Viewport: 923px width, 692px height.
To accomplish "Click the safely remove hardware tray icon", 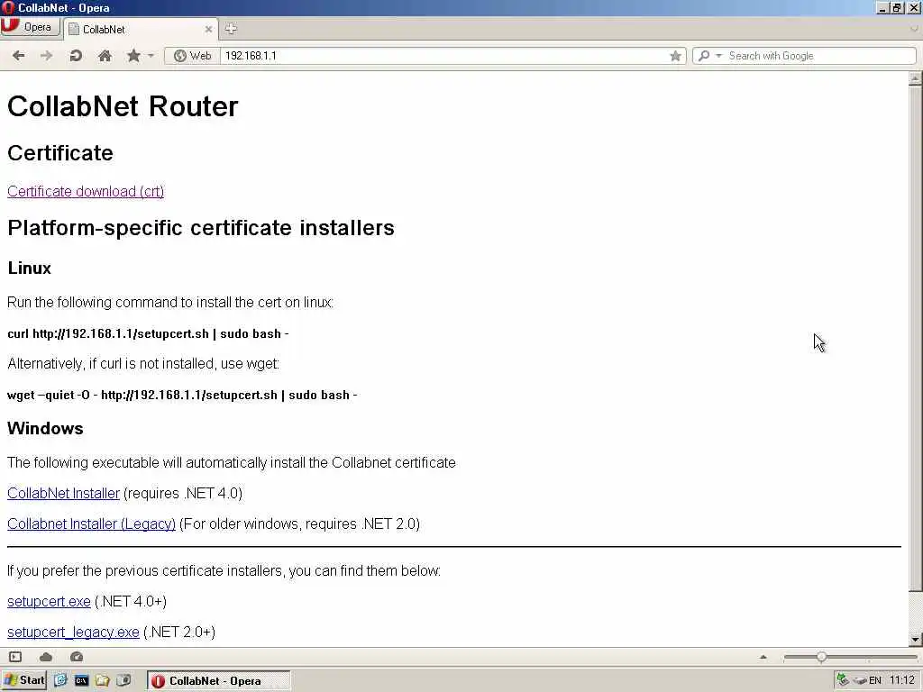I will click(860, 680).
